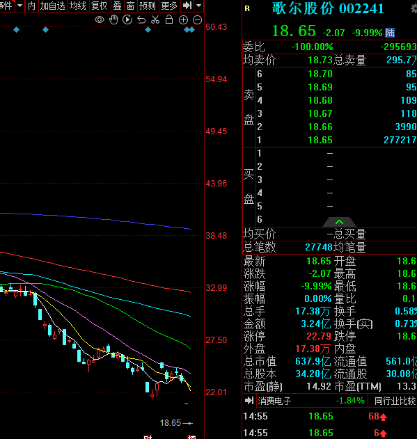Open the dropdown arrow next to 事件
The image size is (417, 439).
point(20,6)
